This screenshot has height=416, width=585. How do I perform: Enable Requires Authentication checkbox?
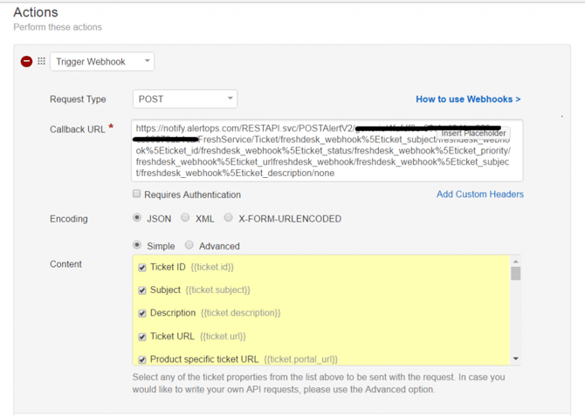[x=137, y=194]
